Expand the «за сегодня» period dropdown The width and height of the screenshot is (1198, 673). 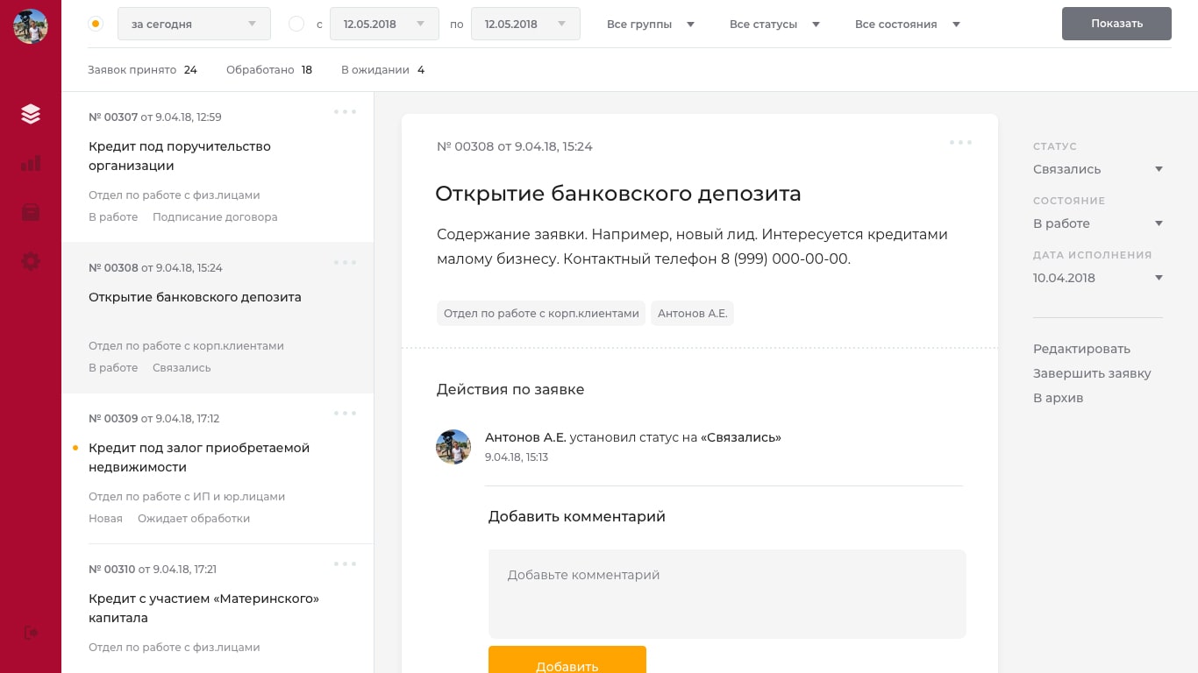(x=194, y=24)
